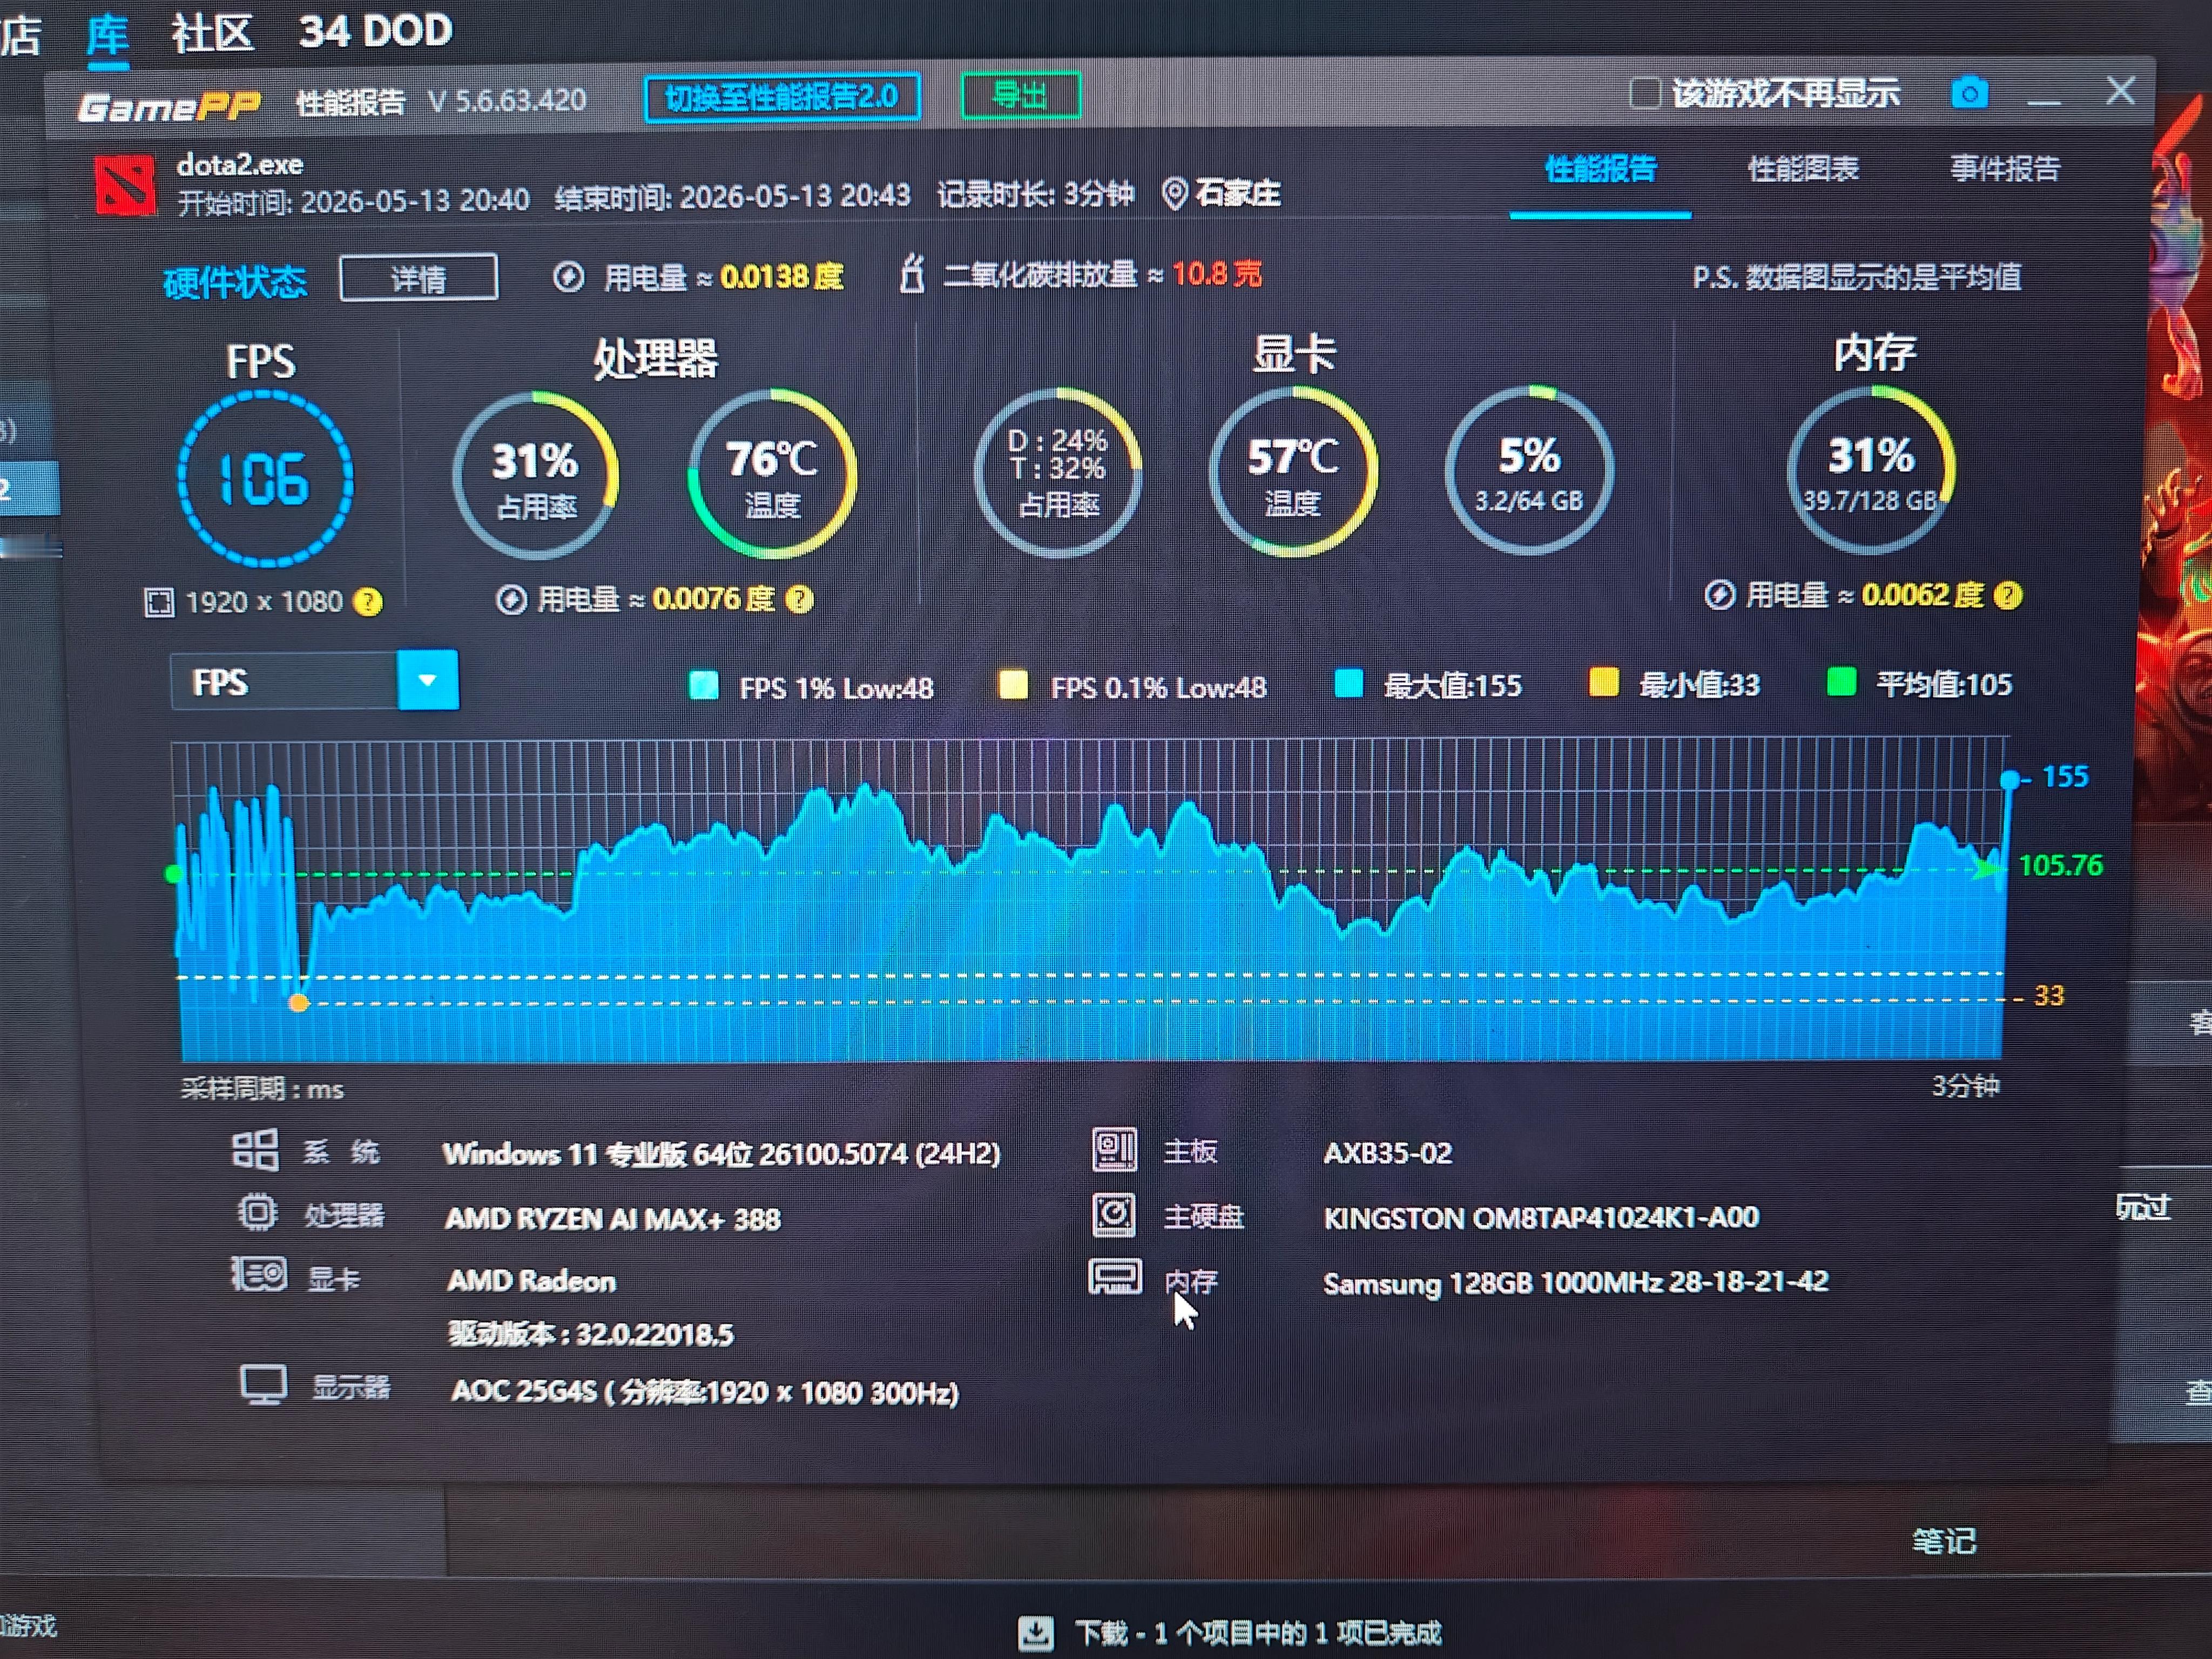Click the 平均值:105 green legend swatch
Image resolution: width=2212 pixels, height=1659 pixels.
click(1840, 683)
